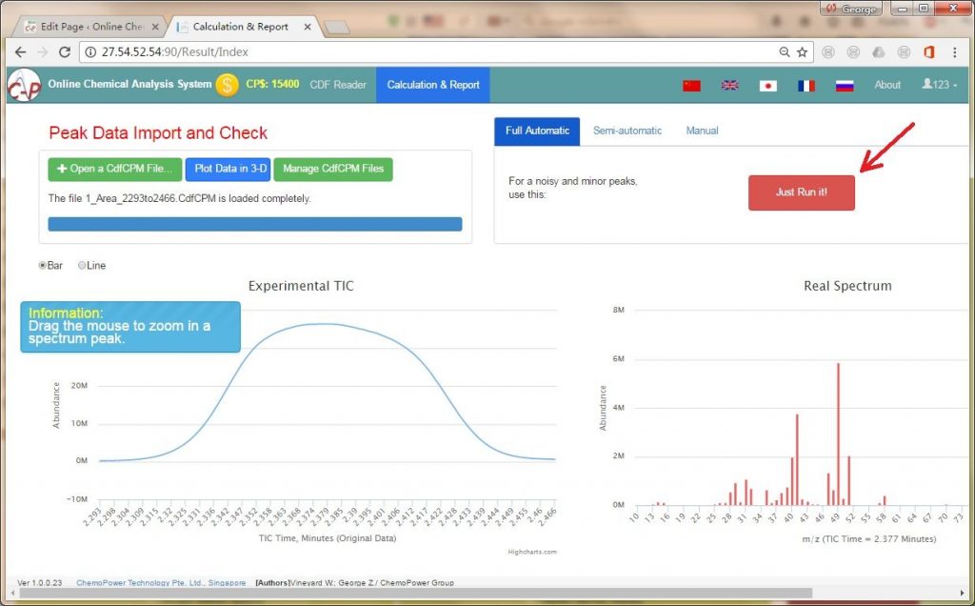Image resolution: width=975 pixels, height=606 pixels.
Task: Open the Manual tab
Action: click(702, 131)
